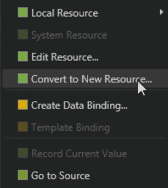Click the green square beside Local Resource
The height and width of the screenshot is (188, 168).
point(23,12)
